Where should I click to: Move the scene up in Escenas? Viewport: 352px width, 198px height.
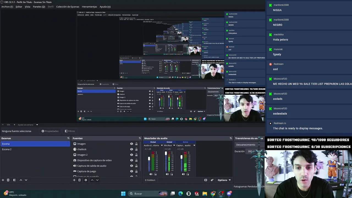click(x=21, y=180)
